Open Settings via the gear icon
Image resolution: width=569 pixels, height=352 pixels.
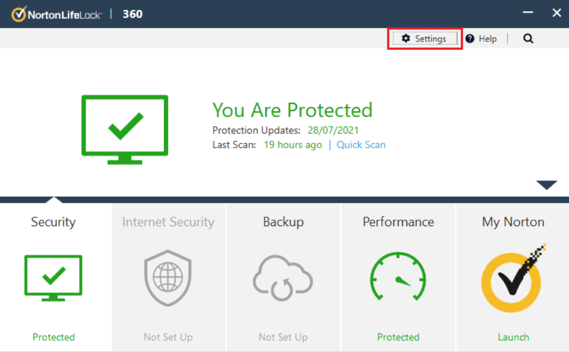tap(406, 39)
